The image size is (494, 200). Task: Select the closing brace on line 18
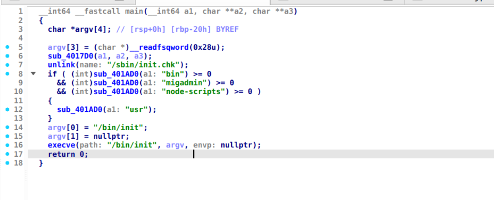pyautogui.click(x=41, y=163)
